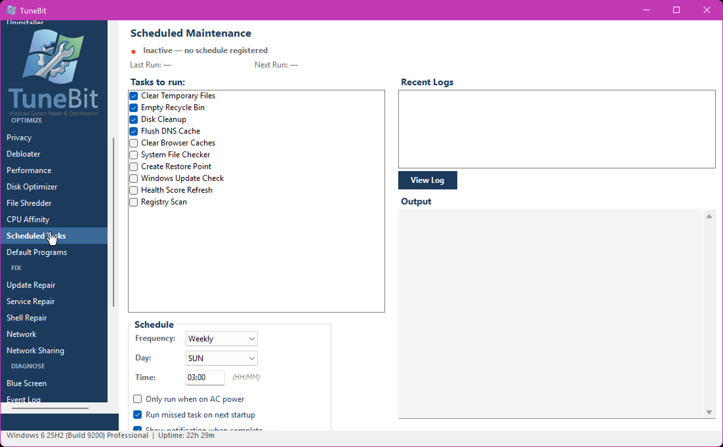Enable Only run when on AC power
Image resolution: width=723 pixels, height=447 pixels.
tap(137, 399)
